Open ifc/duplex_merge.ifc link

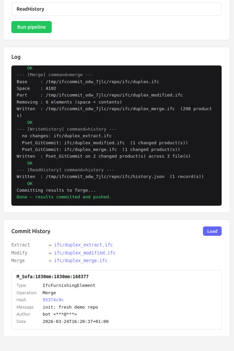point(81,260)
